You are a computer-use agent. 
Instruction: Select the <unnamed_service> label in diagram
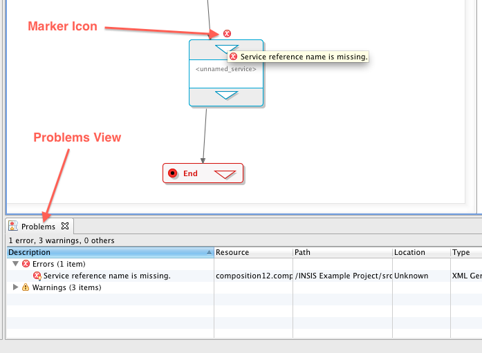click(x=226, y=69)
